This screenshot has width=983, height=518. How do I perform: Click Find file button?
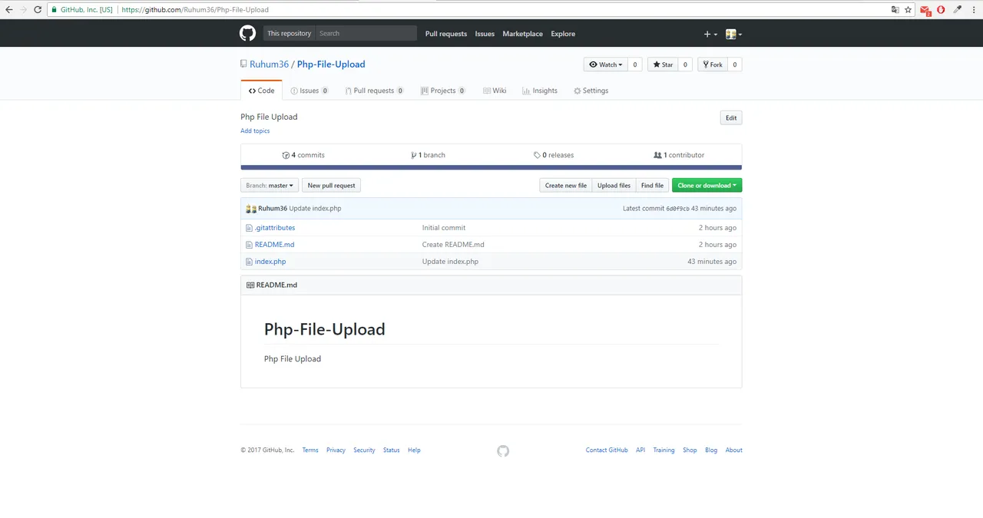[652, 185]
